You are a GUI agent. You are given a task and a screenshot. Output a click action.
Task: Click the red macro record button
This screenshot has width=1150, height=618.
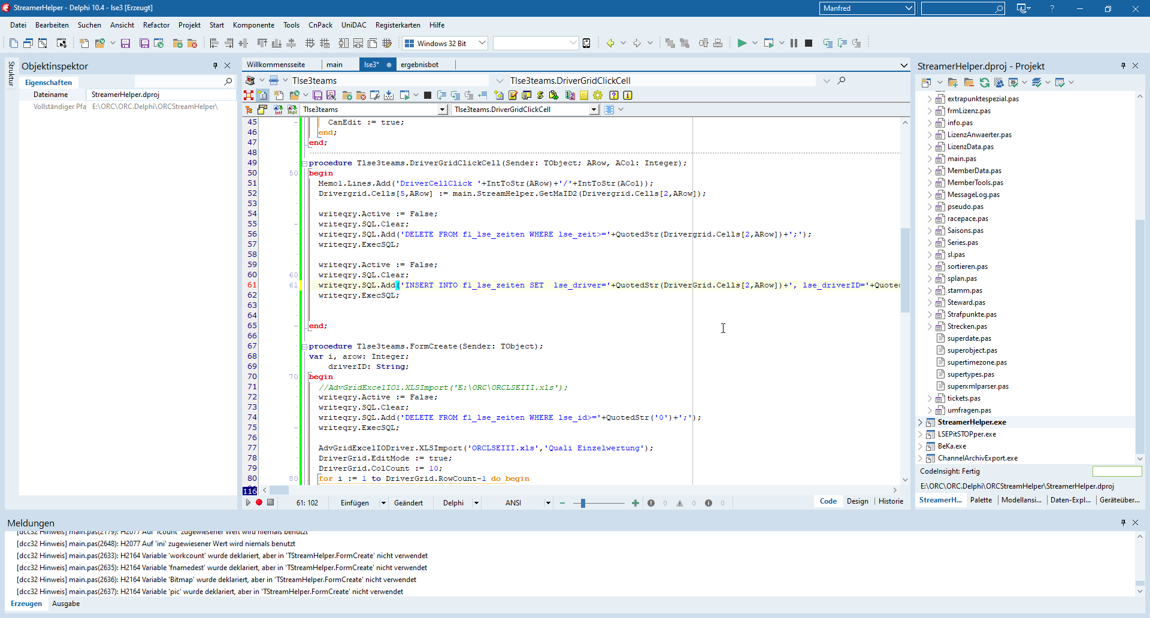259,502
